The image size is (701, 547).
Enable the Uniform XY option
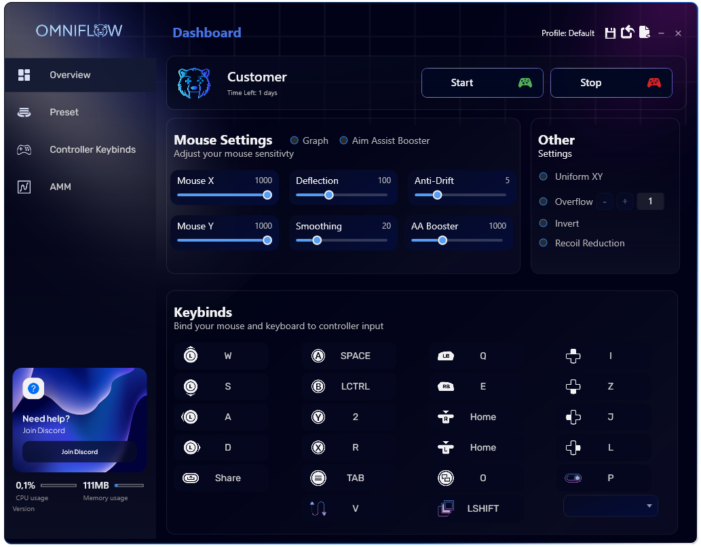tap(543, 176)
